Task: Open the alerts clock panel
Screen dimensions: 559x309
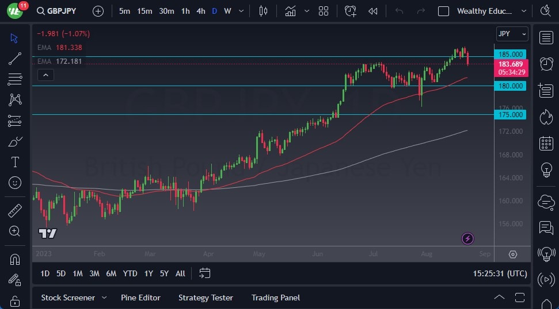Action: (546, 64)
